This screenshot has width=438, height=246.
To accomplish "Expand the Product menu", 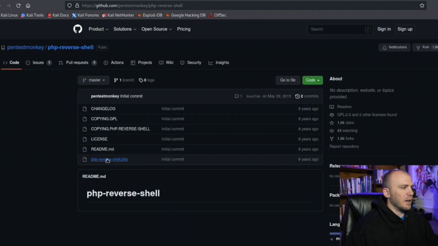I will pyautogui.click(x=98, y=29).
